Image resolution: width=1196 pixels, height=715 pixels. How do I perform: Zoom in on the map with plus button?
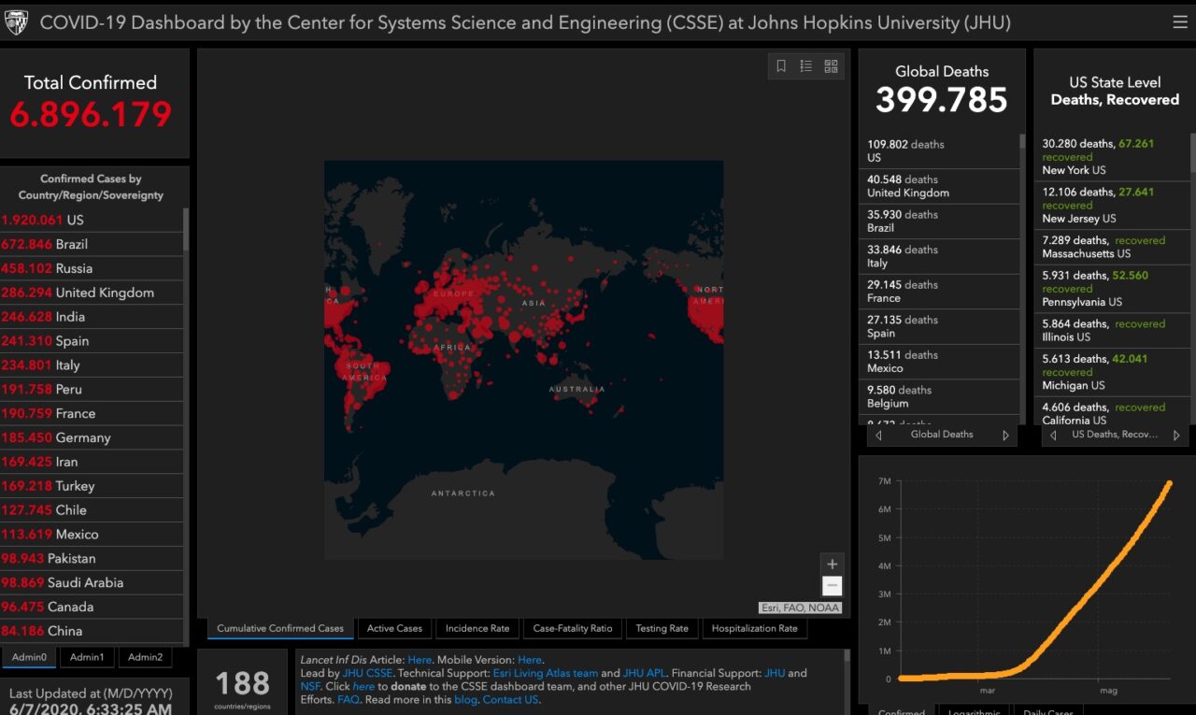[x=833, y=564]
